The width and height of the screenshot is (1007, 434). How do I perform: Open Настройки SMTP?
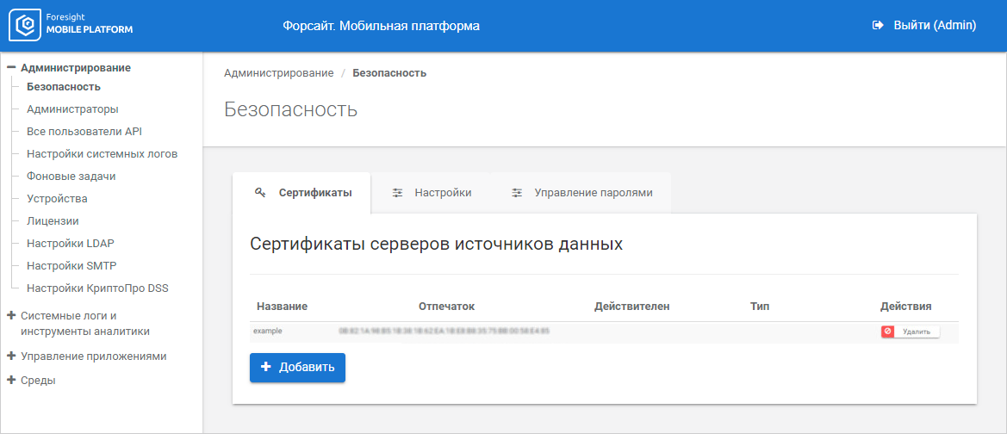pos(71,266)
